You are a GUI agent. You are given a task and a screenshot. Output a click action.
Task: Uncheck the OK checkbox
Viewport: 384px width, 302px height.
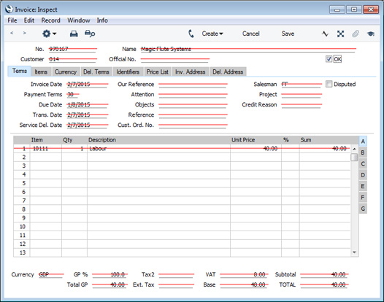tap(329, 59)
